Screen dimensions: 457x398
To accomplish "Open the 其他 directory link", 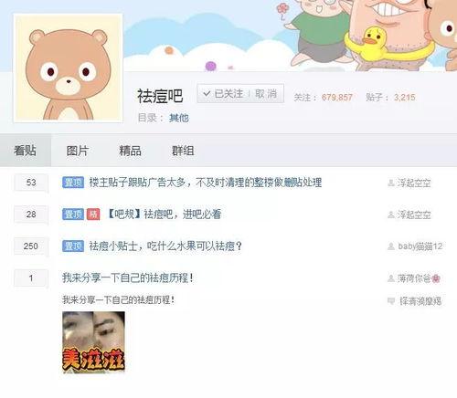I will click(179, 118).
